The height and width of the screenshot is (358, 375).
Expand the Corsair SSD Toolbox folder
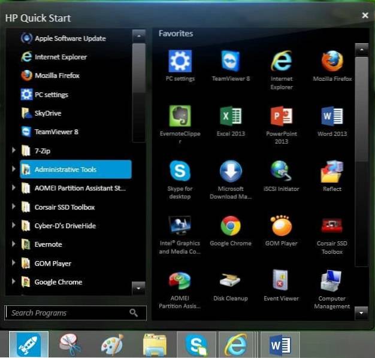click(14, 207)
